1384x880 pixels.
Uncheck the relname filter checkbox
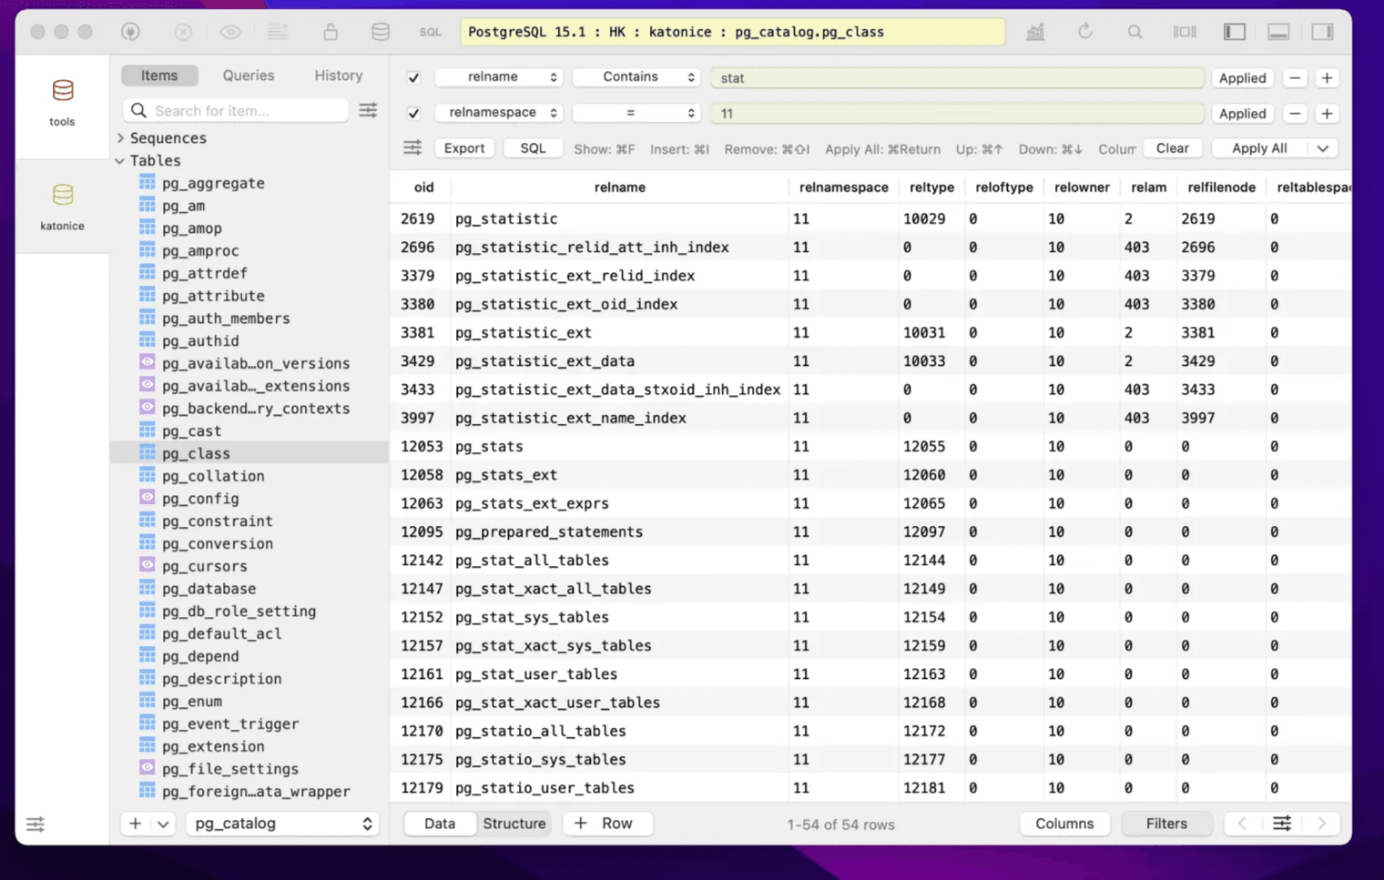(413, 77)
